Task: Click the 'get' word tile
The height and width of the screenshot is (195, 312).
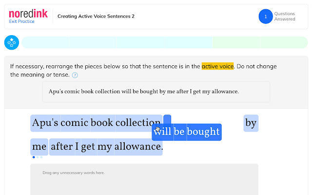Action: pyautogui.click(x=87, y=147)
